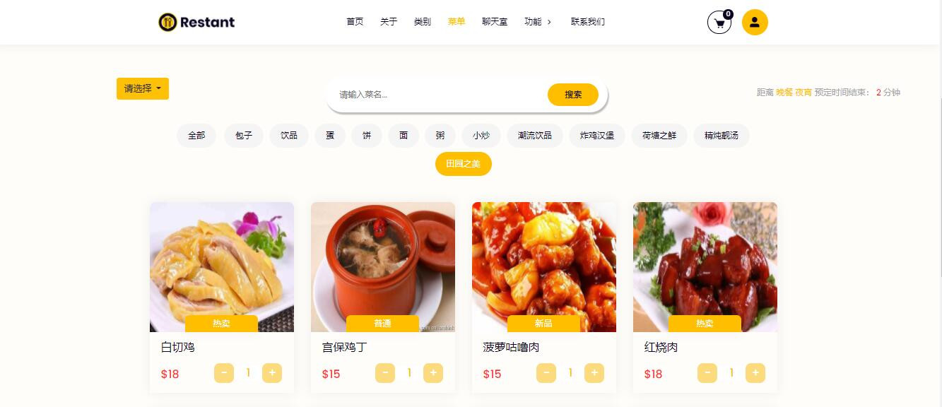Select the 田园之美 category filter
Viewport: 942px width, 407px height.
coord(463,164)
